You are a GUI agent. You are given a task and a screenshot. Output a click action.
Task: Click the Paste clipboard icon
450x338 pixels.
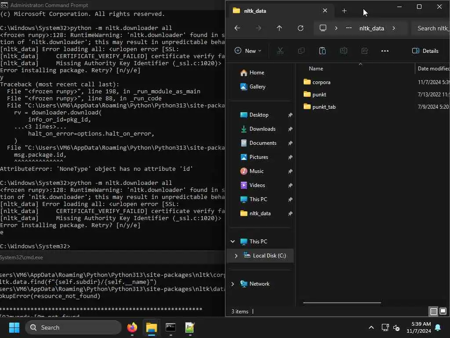click(322, 51)
